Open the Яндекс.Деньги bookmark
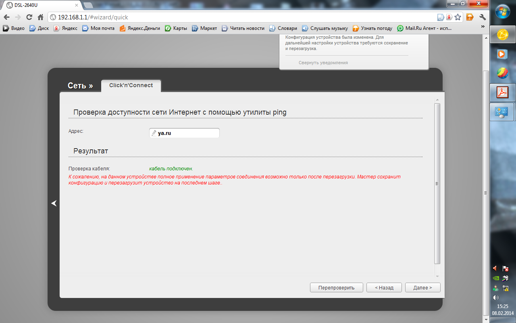Image resolution: width=516 pixels, height=323 pixels. point(140,28)
